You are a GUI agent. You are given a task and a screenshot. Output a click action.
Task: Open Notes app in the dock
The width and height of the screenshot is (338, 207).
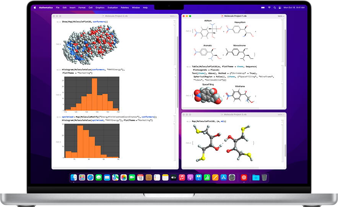click(165, 178)
